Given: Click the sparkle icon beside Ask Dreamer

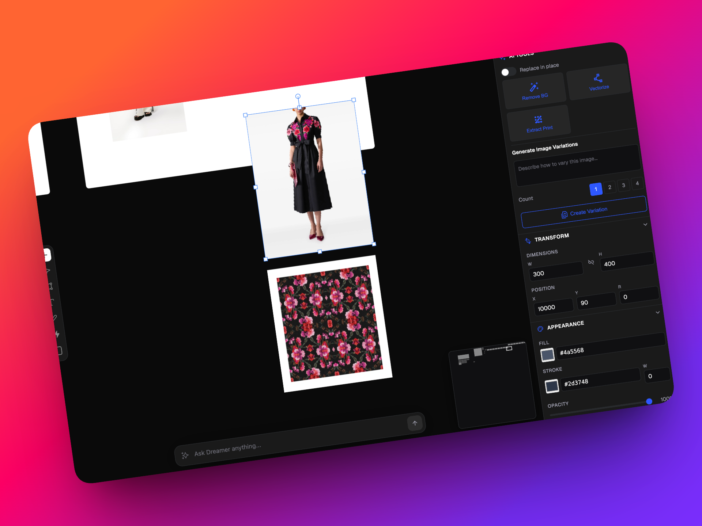Looking at the screenshot, I should [x=185, y=455].
